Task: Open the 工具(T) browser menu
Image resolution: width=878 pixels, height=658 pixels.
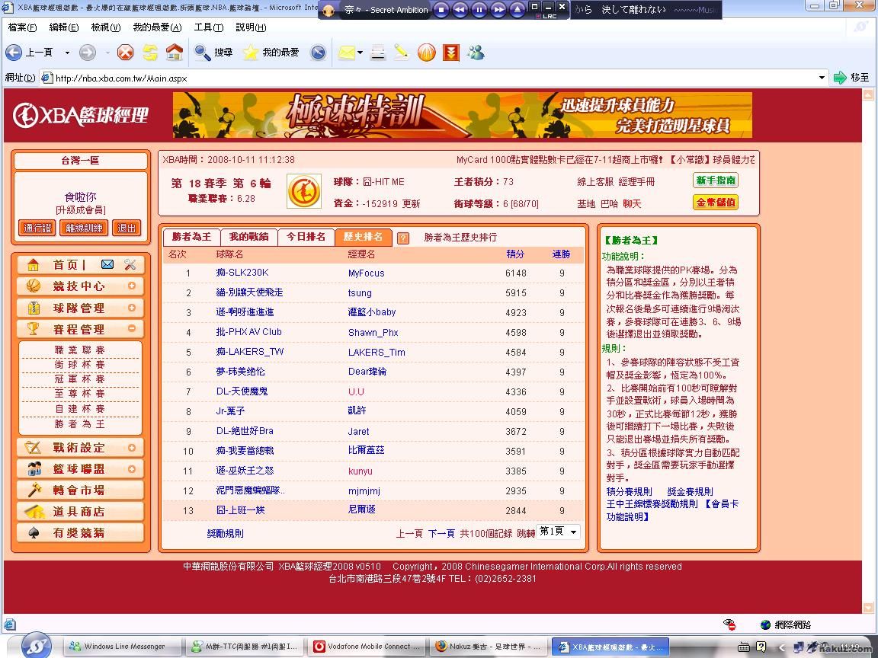Action: pyautogui.click(x=208, y=27)
